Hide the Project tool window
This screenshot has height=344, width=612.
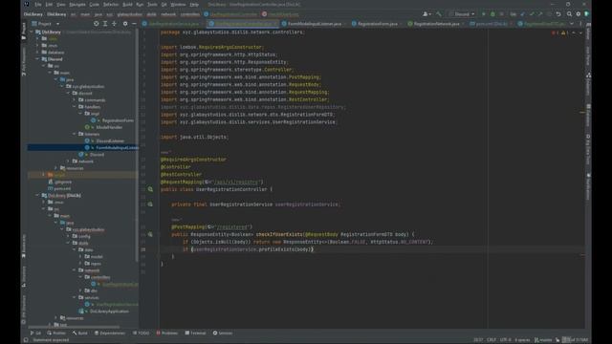(134, 24)
